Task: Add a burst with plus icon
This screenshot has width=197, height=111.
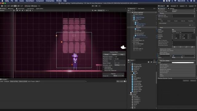Action: click(190, 25)
